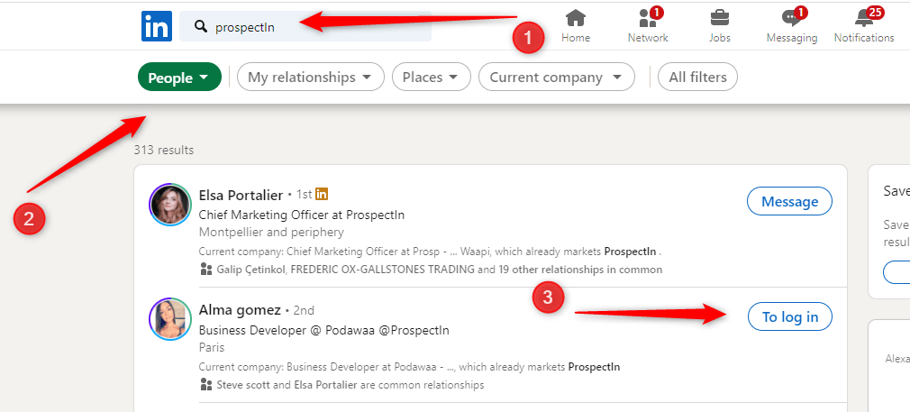Click the gold LinkedIn badge beside Elsa Portalier
This screenshot has height=412, width=910.
[x=322, y=194]
